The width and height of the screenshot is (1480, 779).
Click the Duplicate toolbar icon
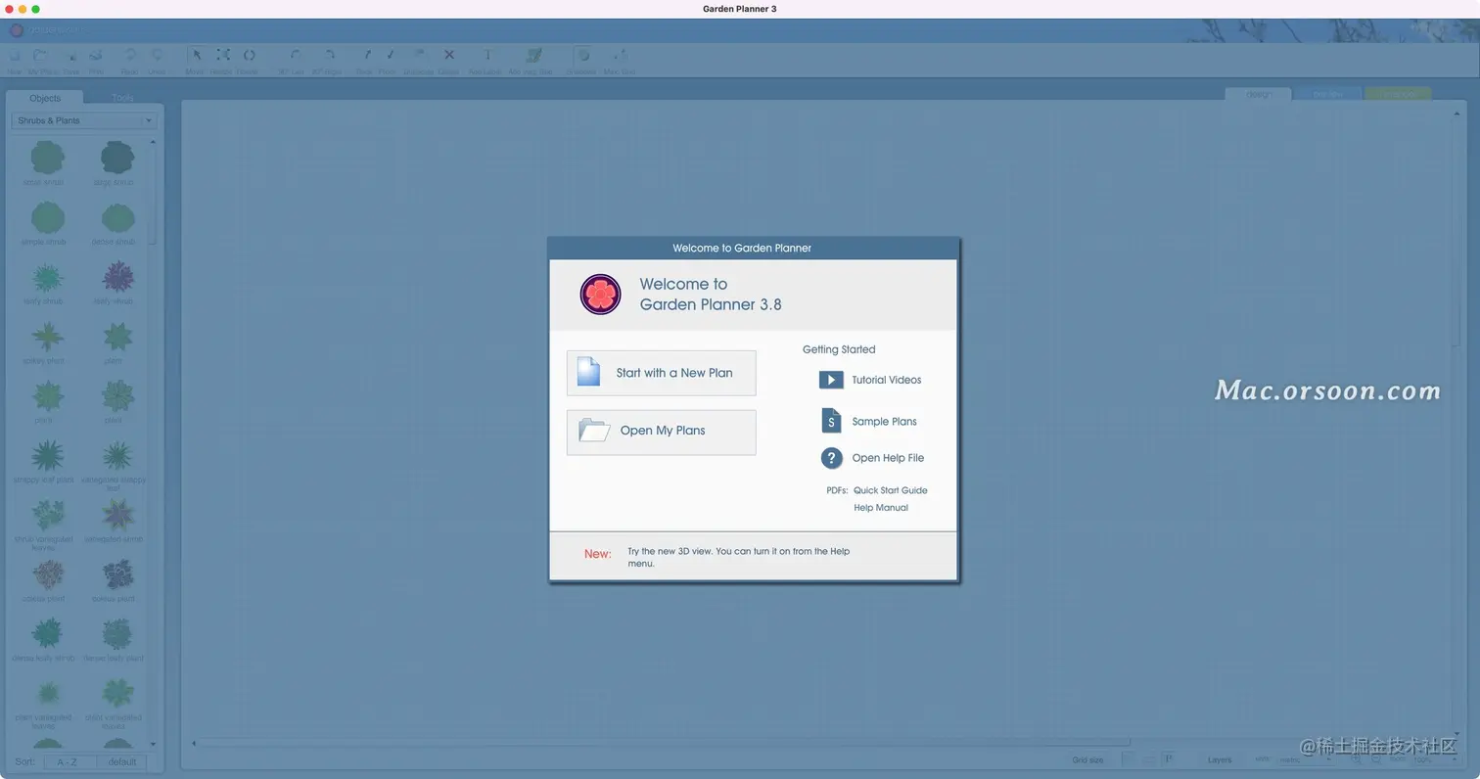click(x=419, y=56)
